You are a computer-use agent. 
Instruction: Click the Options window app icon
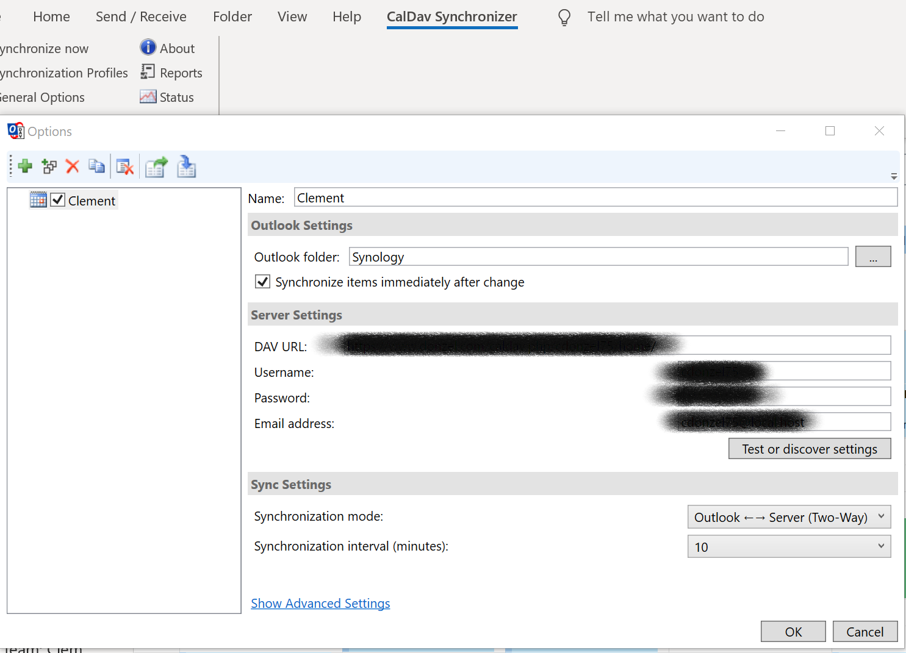point(15,131)
